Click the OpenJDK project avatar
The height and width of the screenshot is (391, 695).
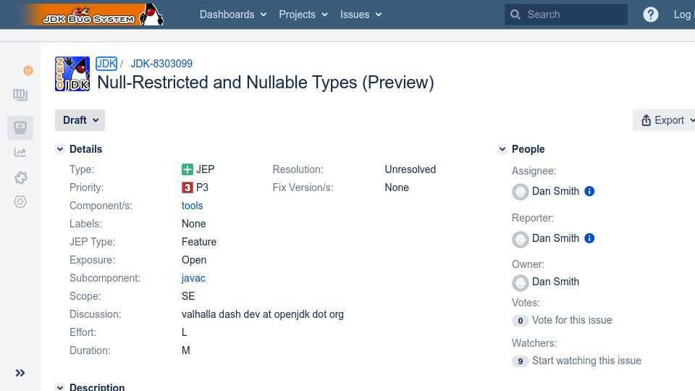tap(72, 74)
